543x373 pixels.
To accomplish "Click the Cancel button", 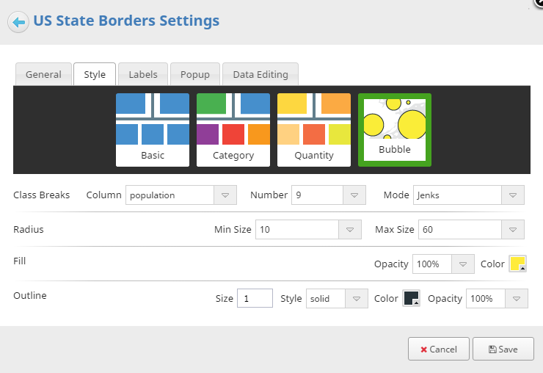I will [x=439, y=349].
